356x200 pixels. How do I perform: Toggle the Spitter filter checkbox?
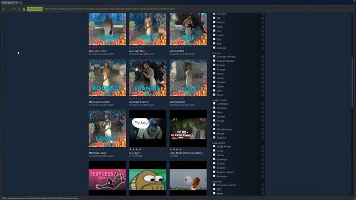[214, 87]
